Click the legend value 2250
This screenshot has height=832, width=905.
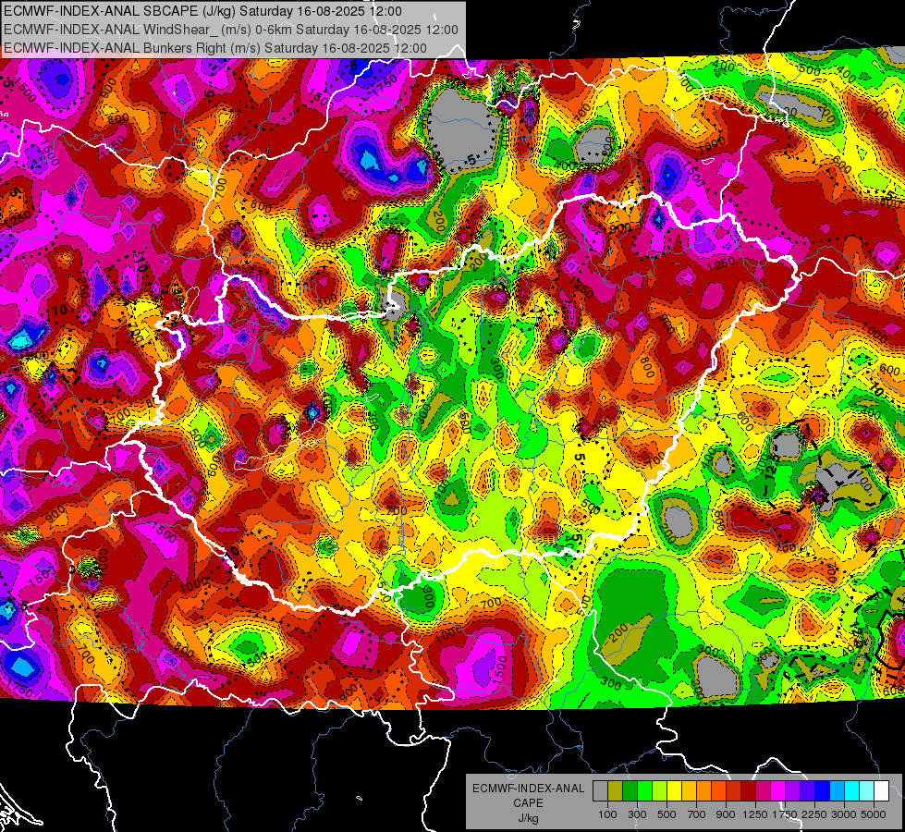pyautogui.click(x=815, y=814)
